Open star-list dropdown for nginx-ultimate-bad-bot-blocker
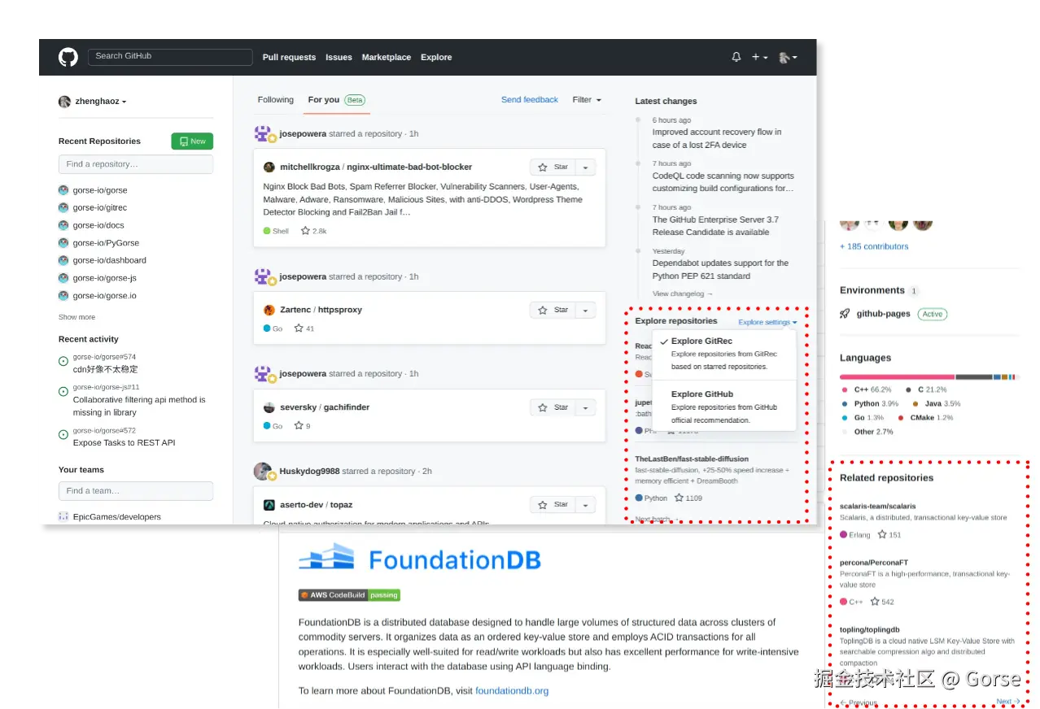The image size is (1040, 709). (586, 167)
